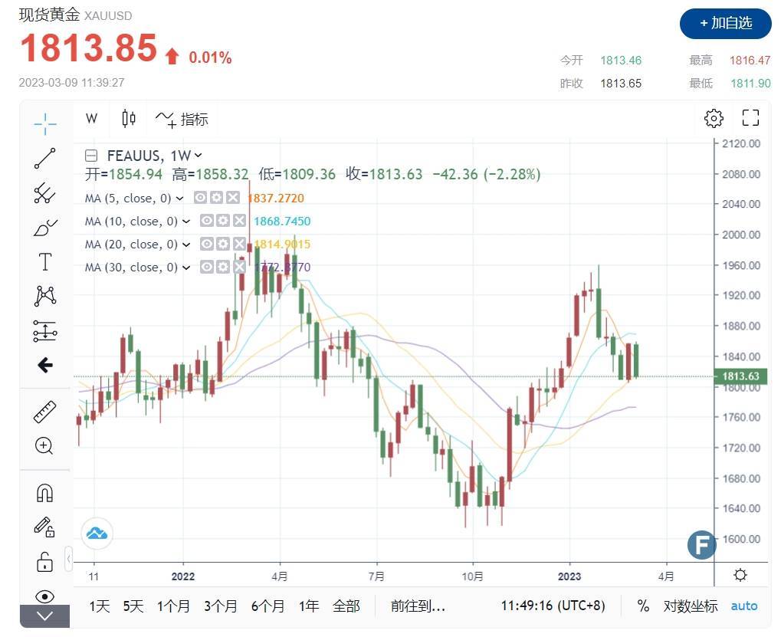Enable the magnet snap mode
This screenshot has height=637, width=781.
coord(45,492)
